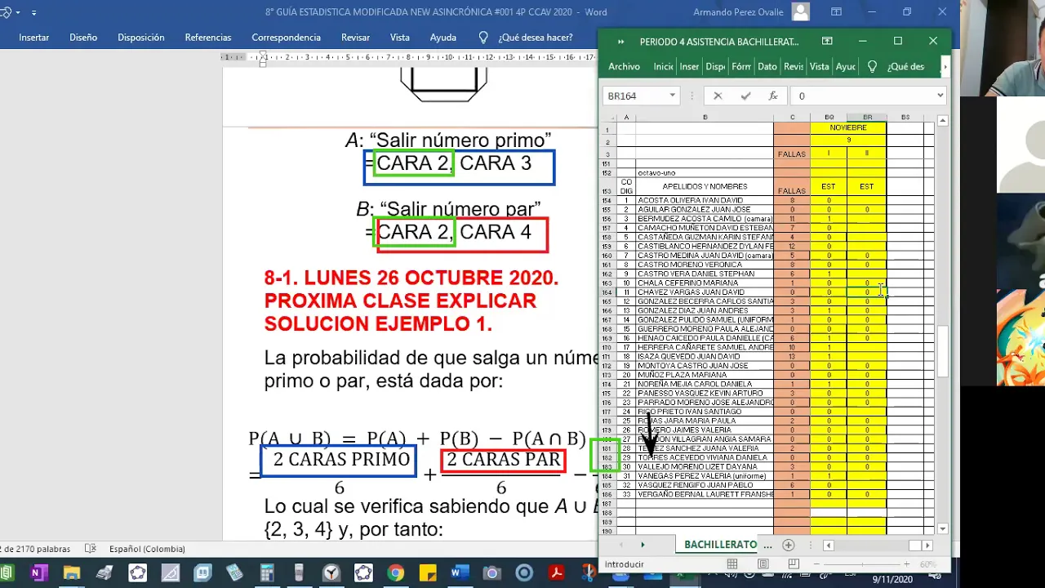Click Excel lightbulb tell me icon
The height and width of the screenshot is (588, 1045).
[x=872, y=66]
